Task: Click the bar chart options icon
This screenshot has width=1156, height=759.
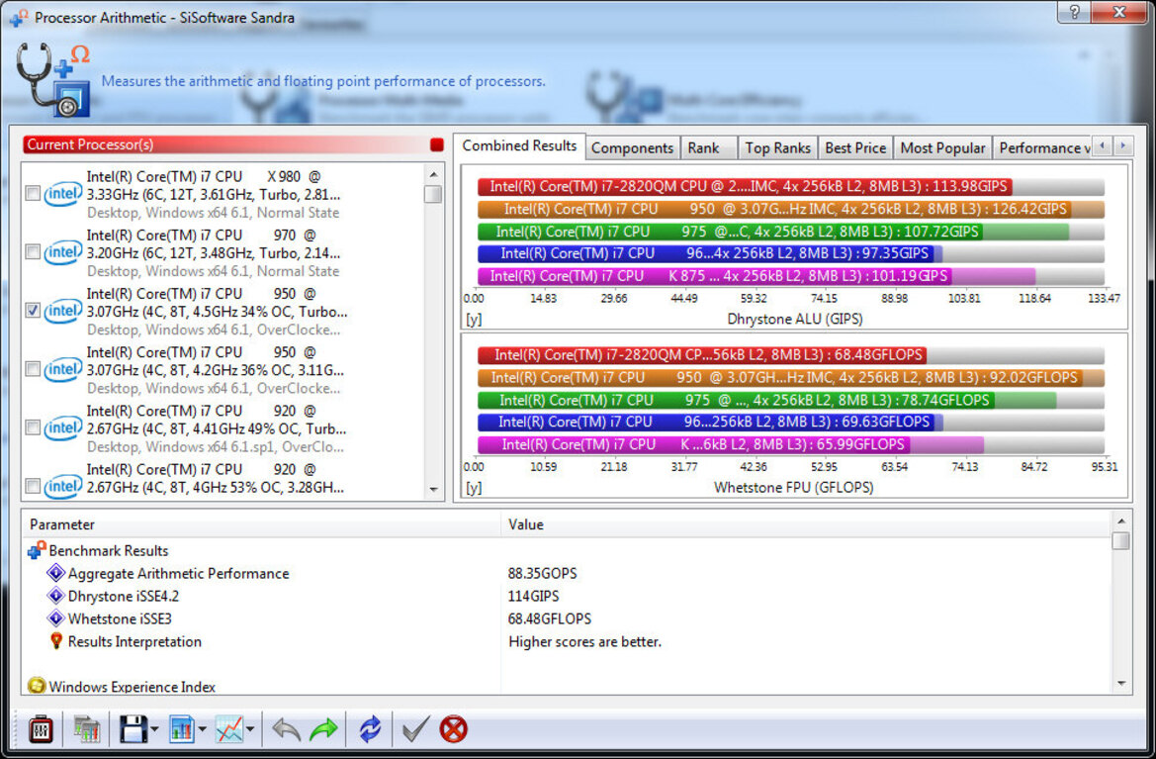Action: (x=181, y=729)
